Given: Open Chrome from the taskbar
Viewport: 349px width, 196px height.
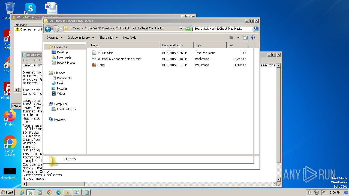Looking at the screenshot, I should [49, 192].
